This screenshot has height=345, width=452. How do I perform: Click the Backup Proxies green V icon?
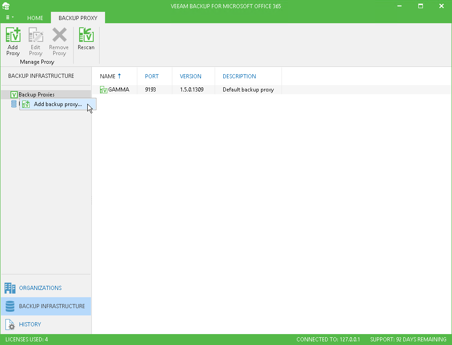14,94
